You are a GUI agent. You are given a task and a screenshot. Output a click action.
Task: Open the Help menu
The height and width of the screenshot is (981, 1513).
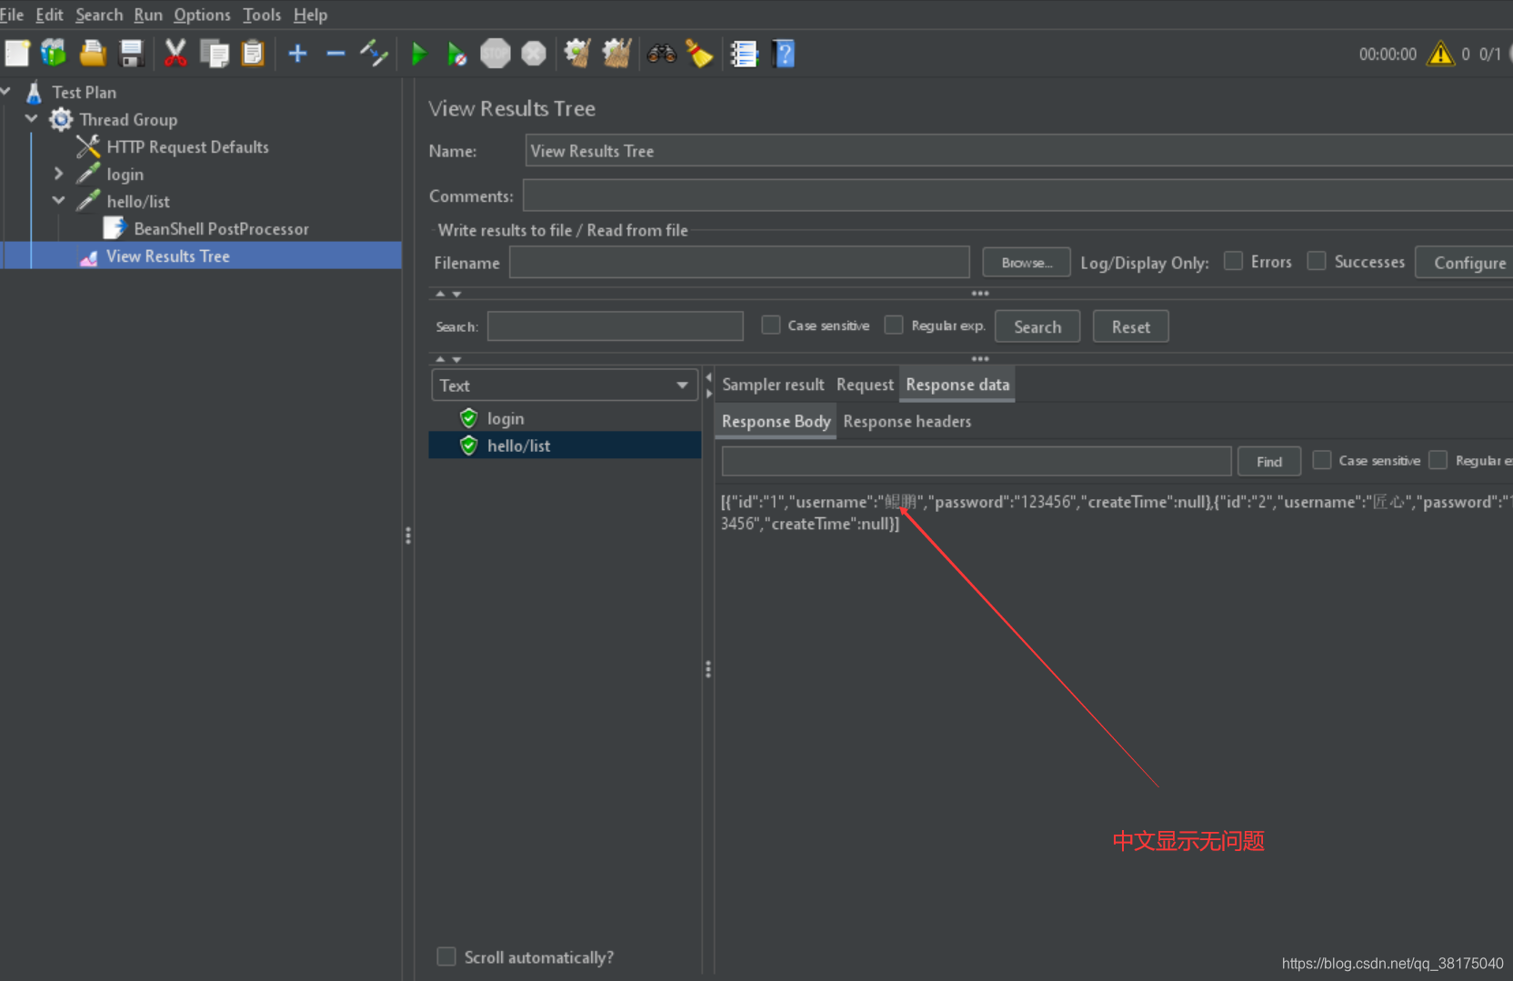coord(310,15)
